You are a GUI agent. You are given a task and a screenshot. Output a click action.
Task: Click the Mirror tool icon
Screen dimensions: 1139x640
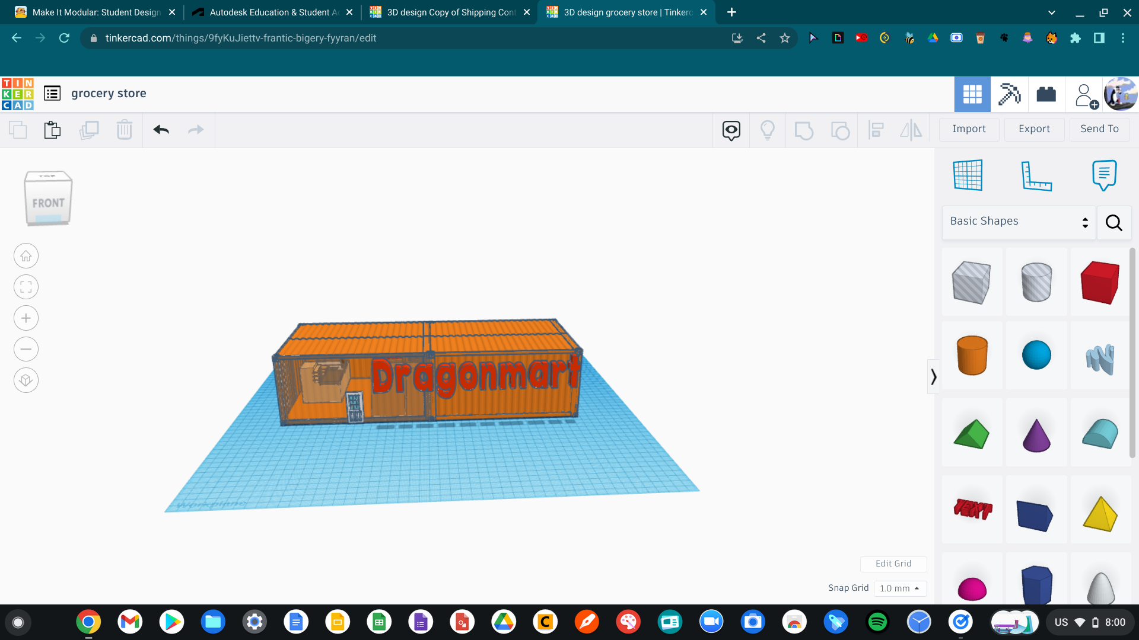point(911,130)
